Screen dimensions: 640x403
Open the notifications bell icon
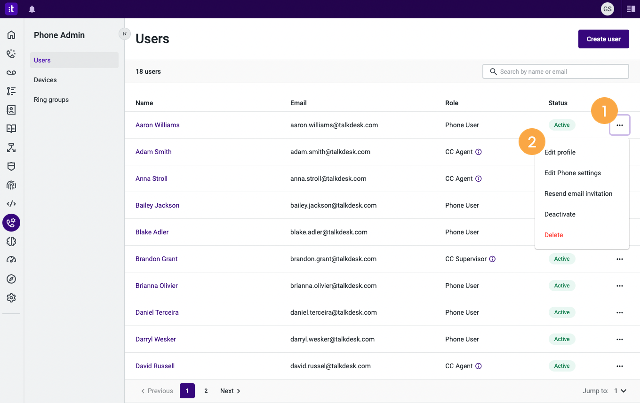[32, 9]
